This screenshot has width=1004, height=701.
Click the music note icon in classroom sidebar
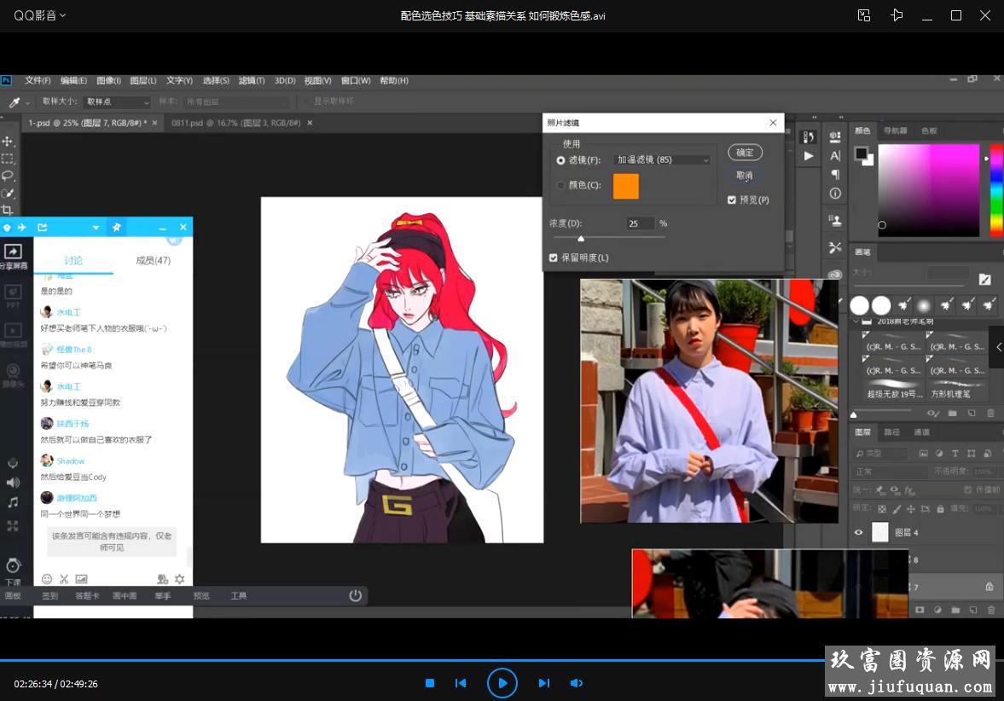(12, 502)
